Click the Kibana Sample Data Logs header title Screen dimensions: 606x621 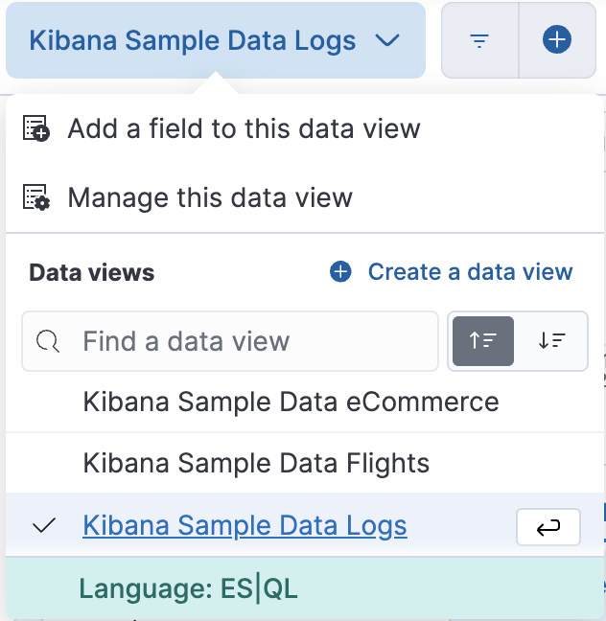[x=192, y=41]
